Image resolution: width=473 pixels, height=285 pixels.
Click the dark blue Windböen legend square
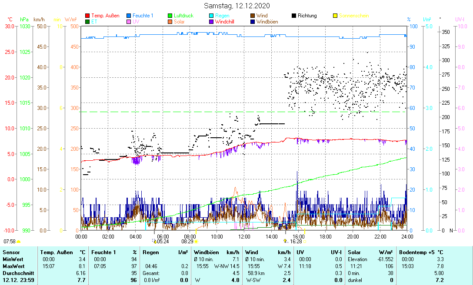[x=253, y=21]
